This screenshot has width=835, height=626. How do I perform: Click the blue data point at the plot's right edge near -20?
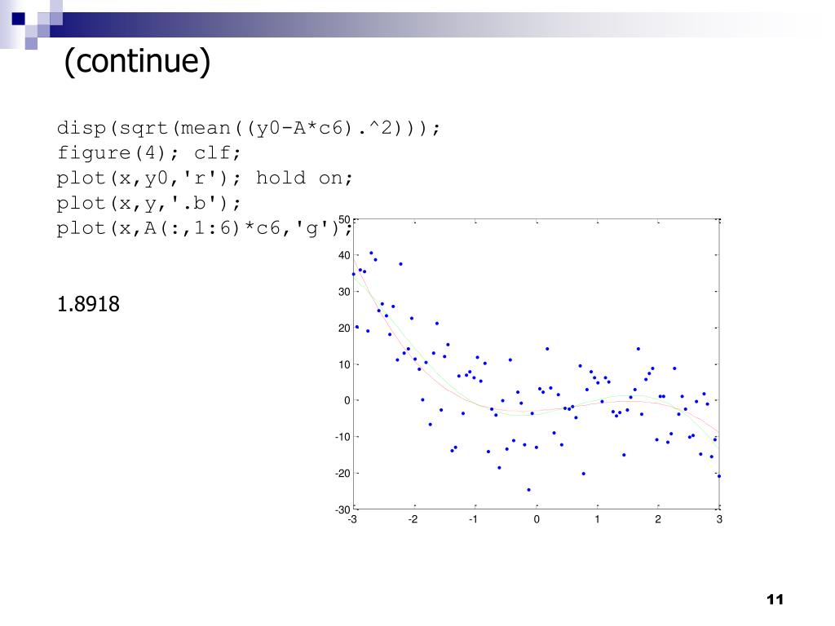tap(719, 476)
